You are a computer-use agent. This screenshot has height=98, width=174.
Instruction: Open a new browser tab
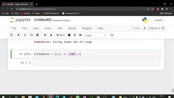[x=37, y=4]
